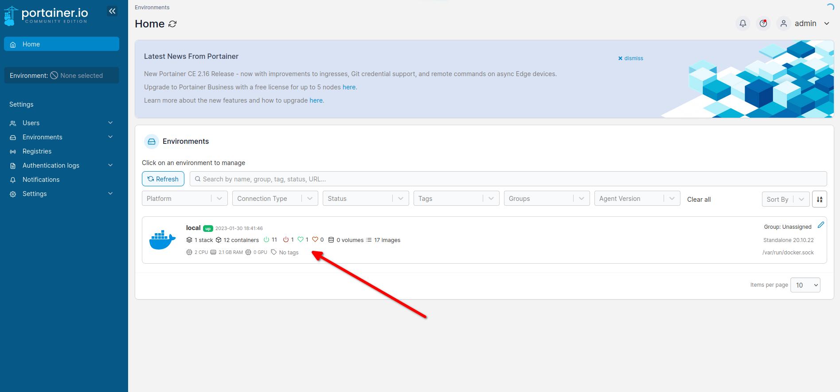Click the Portainer.io logo
The width and height of the screenshot is (840, 392).
(x=46, y=15)
